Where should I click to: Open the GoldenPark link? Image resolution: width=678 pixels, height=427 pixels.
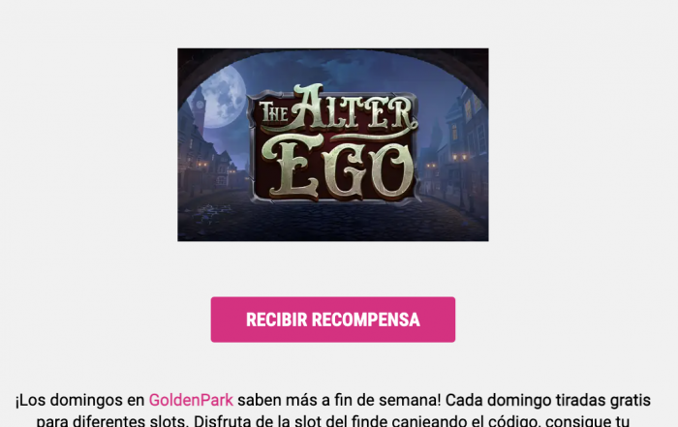[x=191, y=400]
